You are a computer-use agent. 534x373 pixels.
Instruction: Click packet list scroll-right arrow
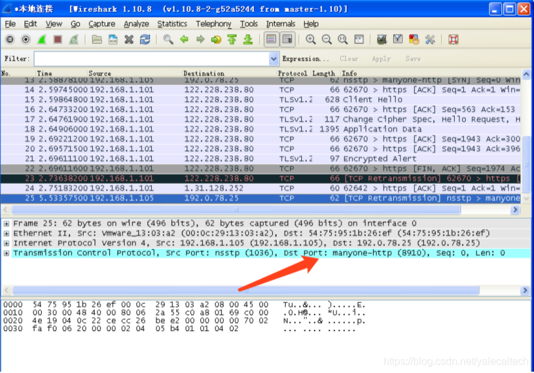point(515,210)
